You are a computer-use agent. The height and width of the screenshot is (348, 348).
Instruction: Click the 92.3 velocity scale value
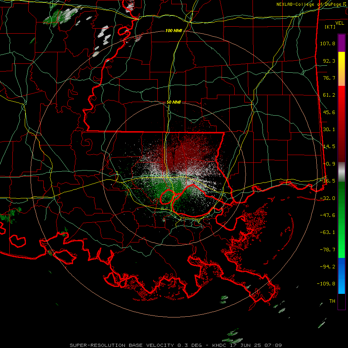[x=329, y=61]
